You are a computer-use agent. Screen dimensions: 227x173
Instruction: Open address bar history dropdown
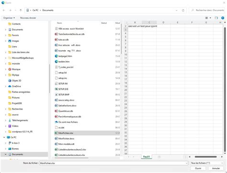176,11
